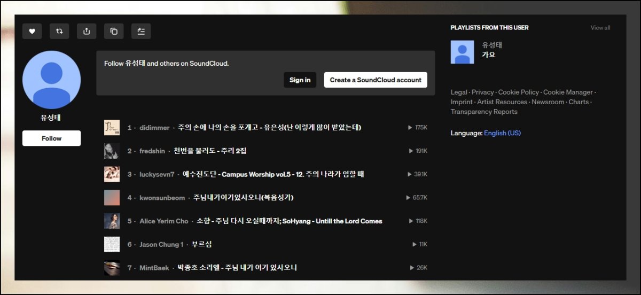Play the Campus Worship vol.5 track
Viewport: 641px width, 295px height.
(x=273, y=174)
